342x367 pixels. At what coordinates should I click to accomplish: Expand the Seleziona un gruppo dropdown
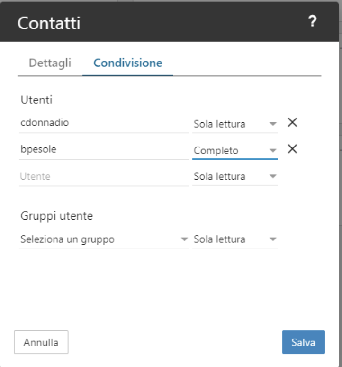tap(104, 239)
